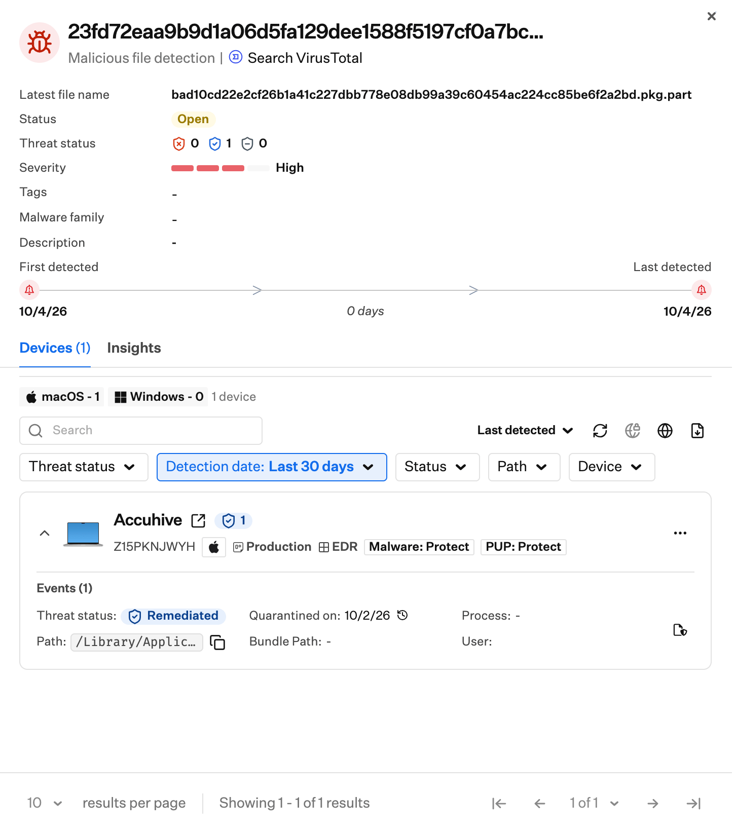The width and height of the screenshot is (735, 834).
Task: Click the First detected alarm marker
Action: (x=29, y=290)
